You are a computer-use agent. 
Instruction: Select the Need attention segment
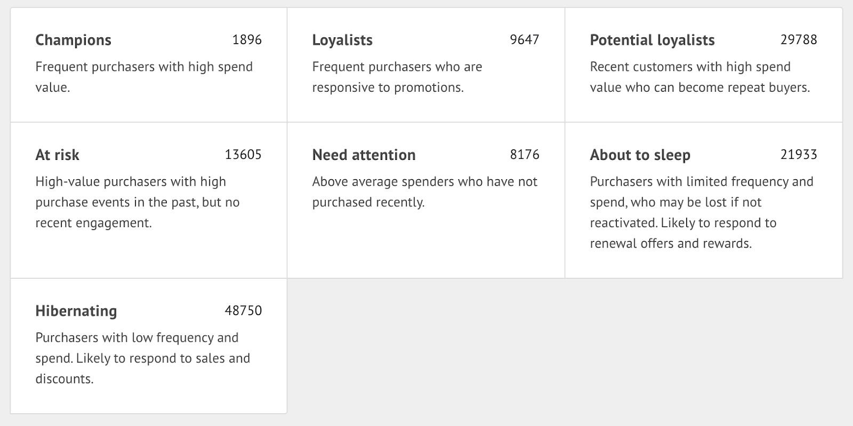363,155
